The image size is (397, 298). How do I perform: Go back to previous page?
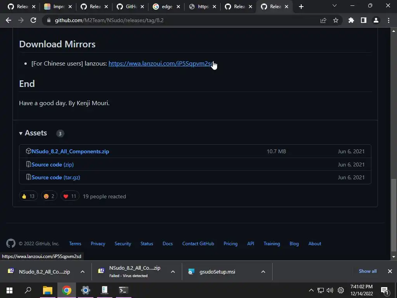tap(9, 20)
